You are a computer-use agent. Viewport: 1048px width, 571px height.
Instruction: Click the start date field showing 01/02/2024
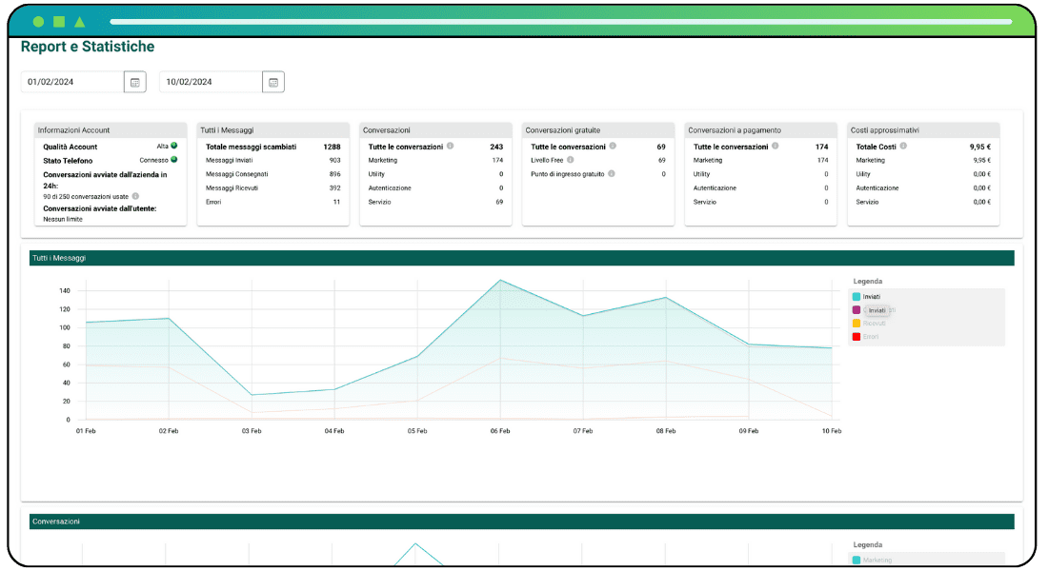coord(72,82)
